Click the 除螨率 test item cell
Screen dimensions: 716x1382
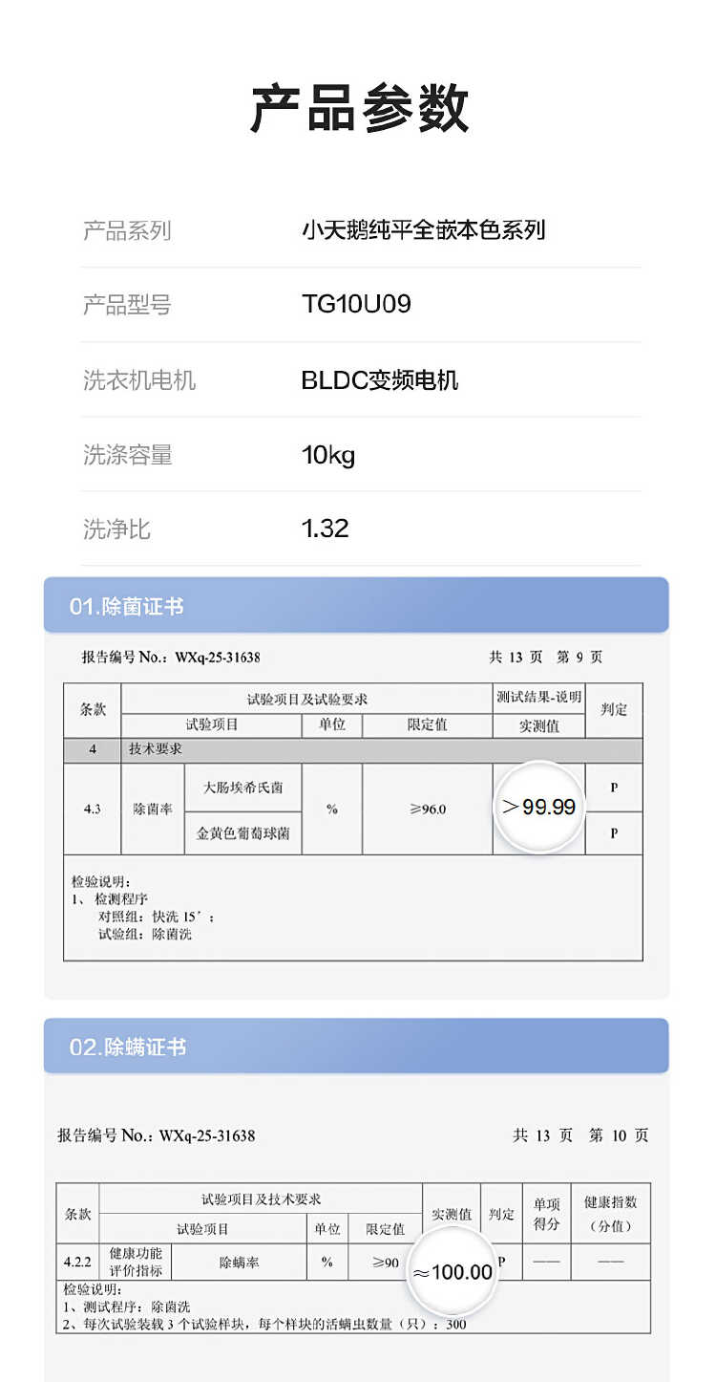point(240,1263)
